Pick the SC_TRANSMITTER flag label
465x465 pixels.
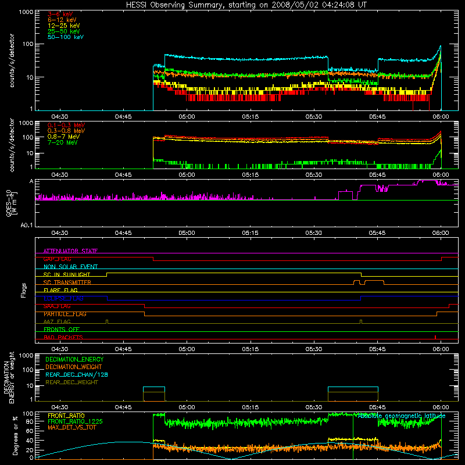pos(67,282)
